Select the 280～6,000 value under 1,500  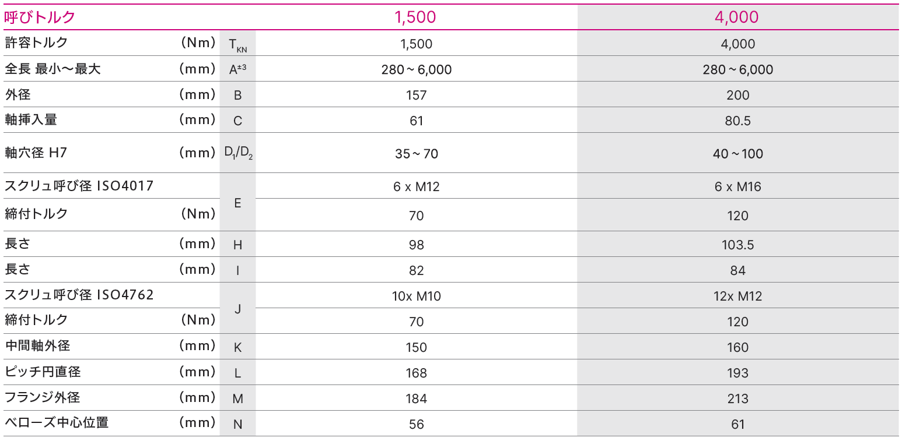(x=416, y=70)
